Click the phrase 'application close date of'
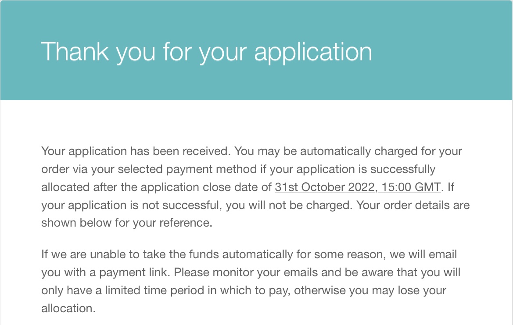The height and width of the screenshot is (325, 513). (206, 187)
